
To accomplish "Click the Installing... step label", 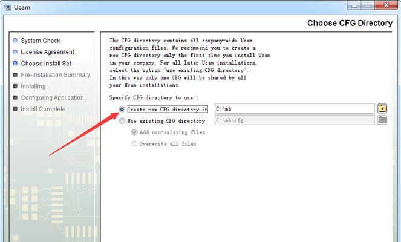I will click(x=35, y=86).
